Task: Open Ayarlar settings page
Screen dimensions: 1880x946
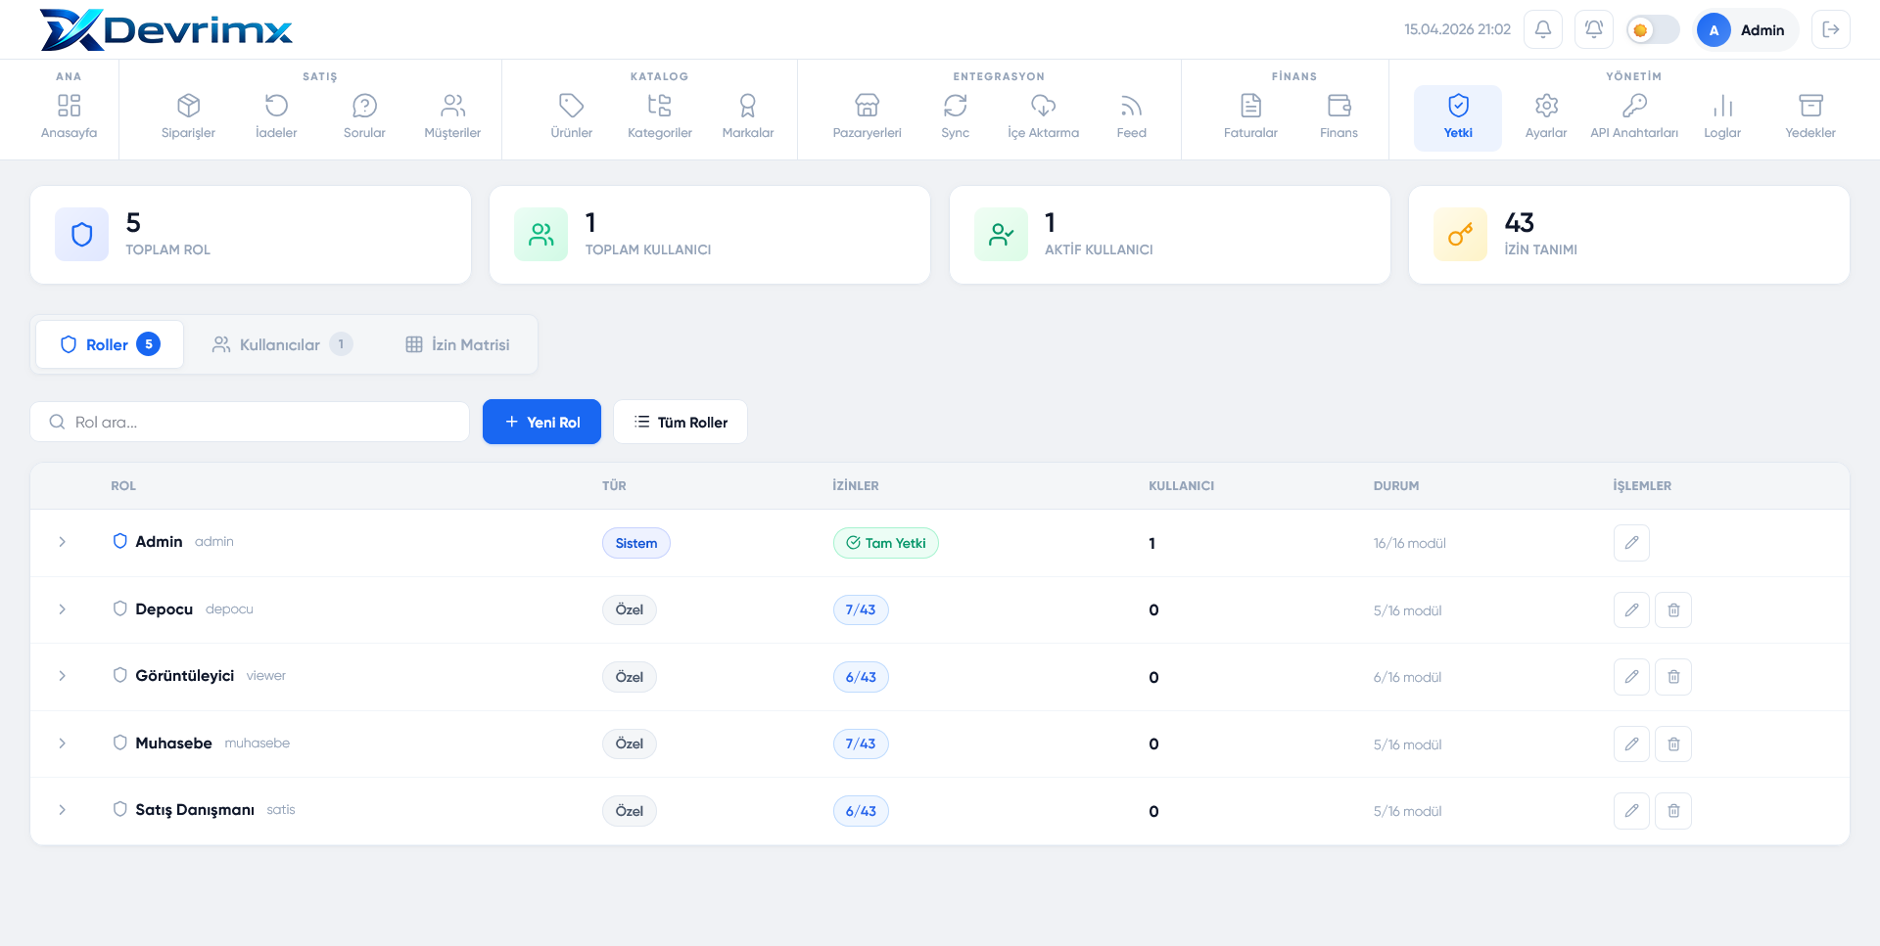Action: [x=1546, y=117]
